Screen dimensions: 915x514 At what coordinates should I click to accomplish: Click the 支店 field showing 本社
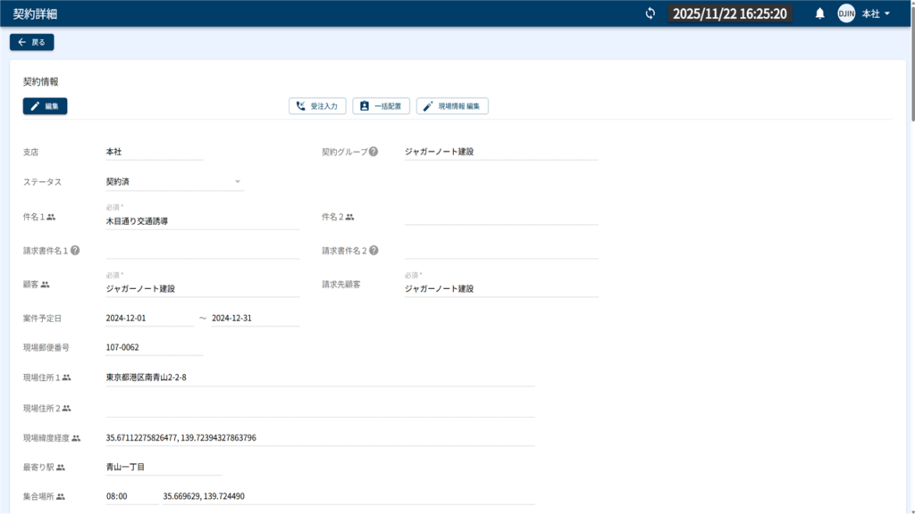pyautogui.click(x=155, y=152)
